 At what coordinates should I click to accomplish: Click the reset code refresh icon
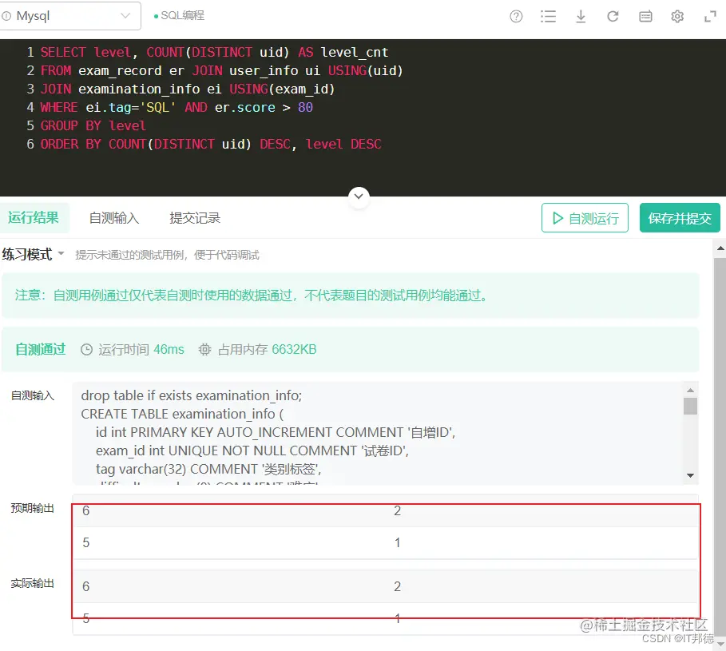point(613,17)
